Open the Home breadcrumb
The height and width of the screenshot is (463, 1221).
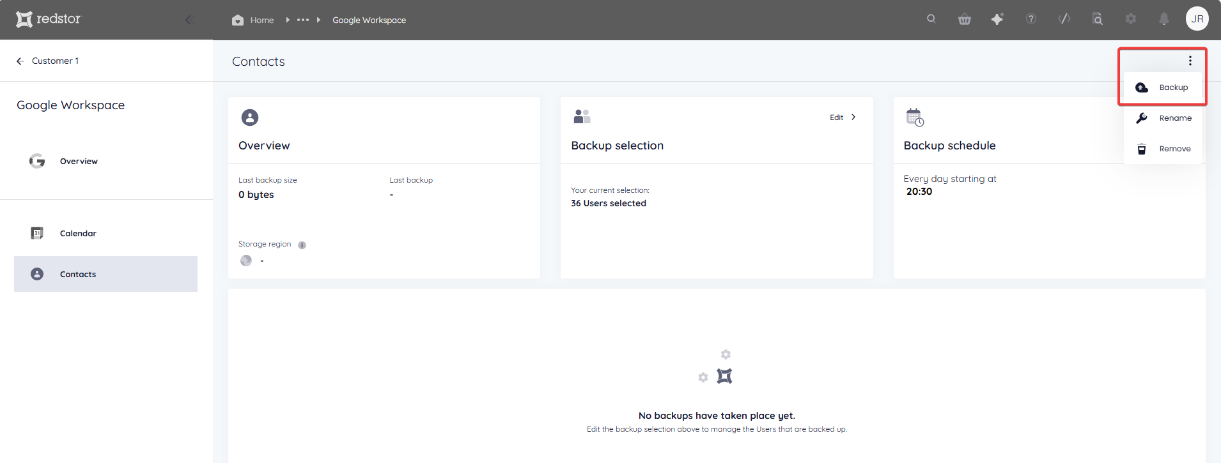pos(253,20)
